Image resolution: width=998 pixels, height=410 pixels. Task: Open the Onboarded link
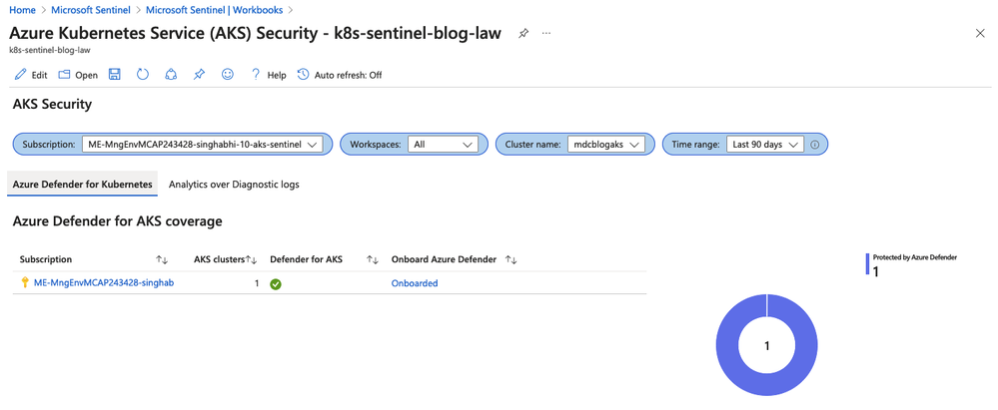415,283
